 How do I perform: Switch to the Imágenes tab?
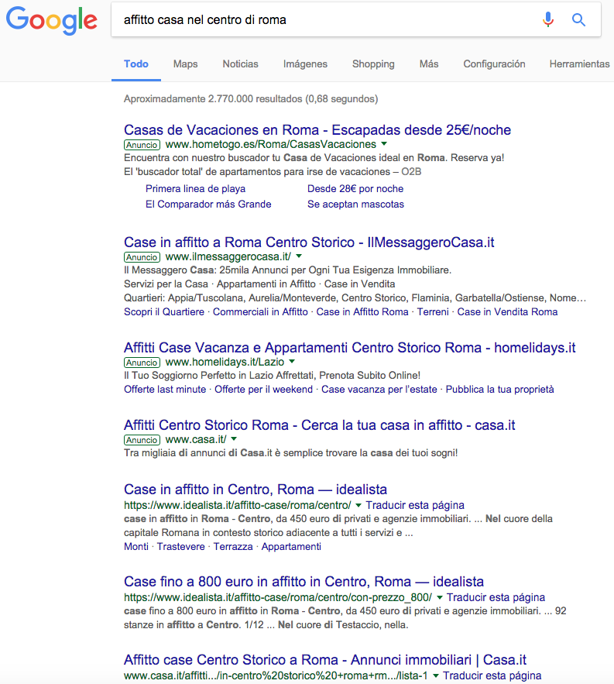click(305, 64)
